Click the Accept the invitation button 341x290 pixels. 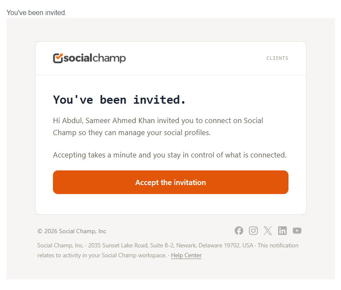(x=170, y=182)
